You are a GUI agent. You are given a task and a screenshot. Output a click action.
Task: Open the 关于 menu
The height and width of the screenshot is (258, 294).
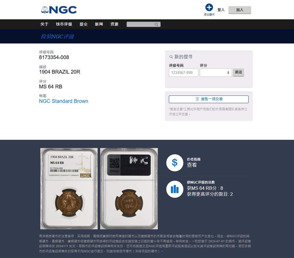point(45,24)
